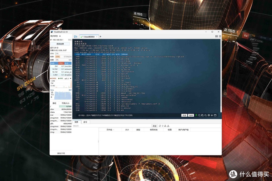Switch to grid layout view icon

[x=216, y=36]
